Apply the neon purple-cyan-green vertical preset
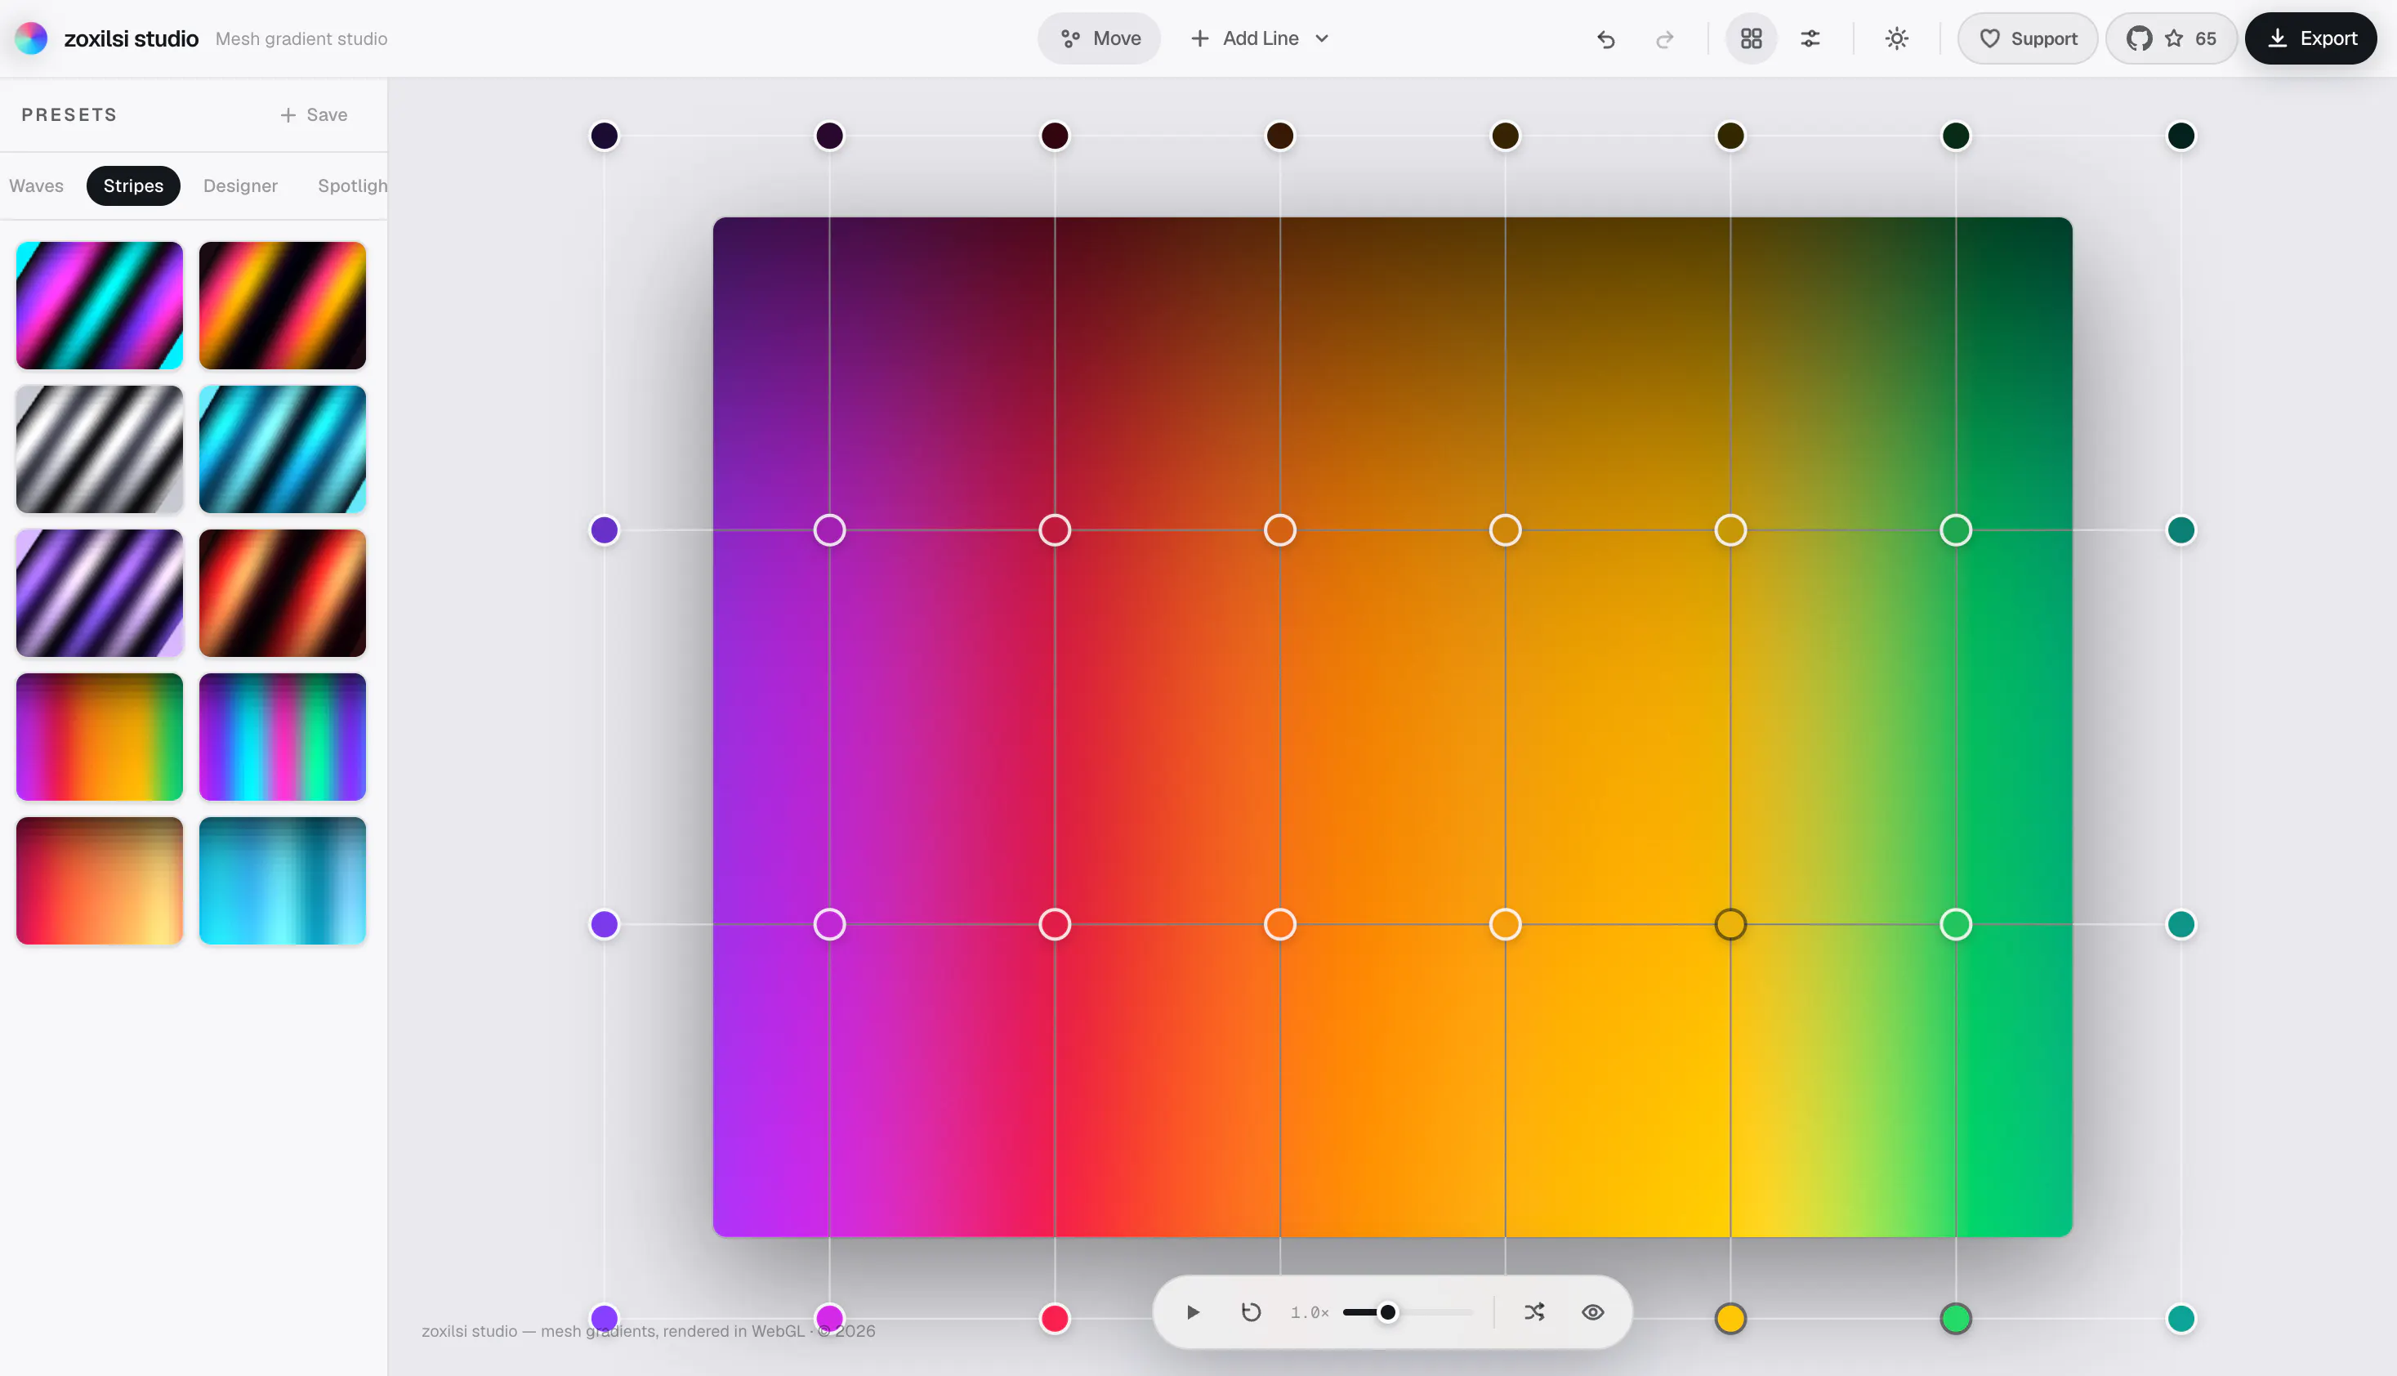2397x1376 pixels. (x=283, y=737)
